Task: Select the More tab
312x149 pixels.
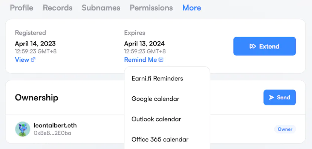Action: coord(192,8)
